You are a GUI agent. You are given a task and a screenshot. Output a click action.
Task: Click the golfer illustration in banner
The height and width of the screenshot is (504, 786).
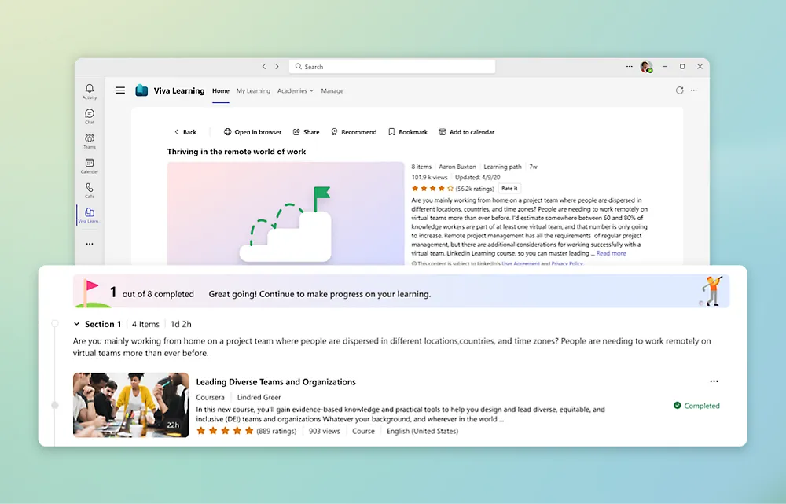pos(712,291)
